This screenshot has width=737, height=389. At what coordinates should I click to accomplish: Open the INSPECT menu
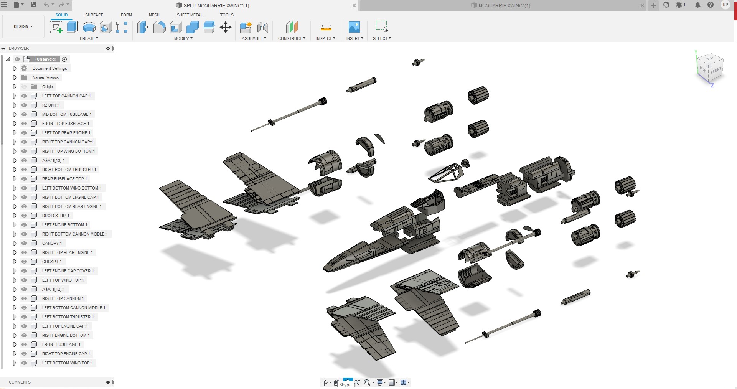(x=326, y=38)
